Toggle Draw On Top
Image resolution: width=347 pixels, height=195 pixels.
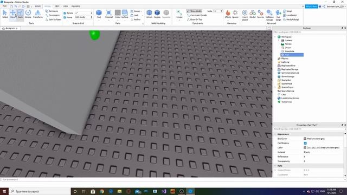click(x=195, y=19)
